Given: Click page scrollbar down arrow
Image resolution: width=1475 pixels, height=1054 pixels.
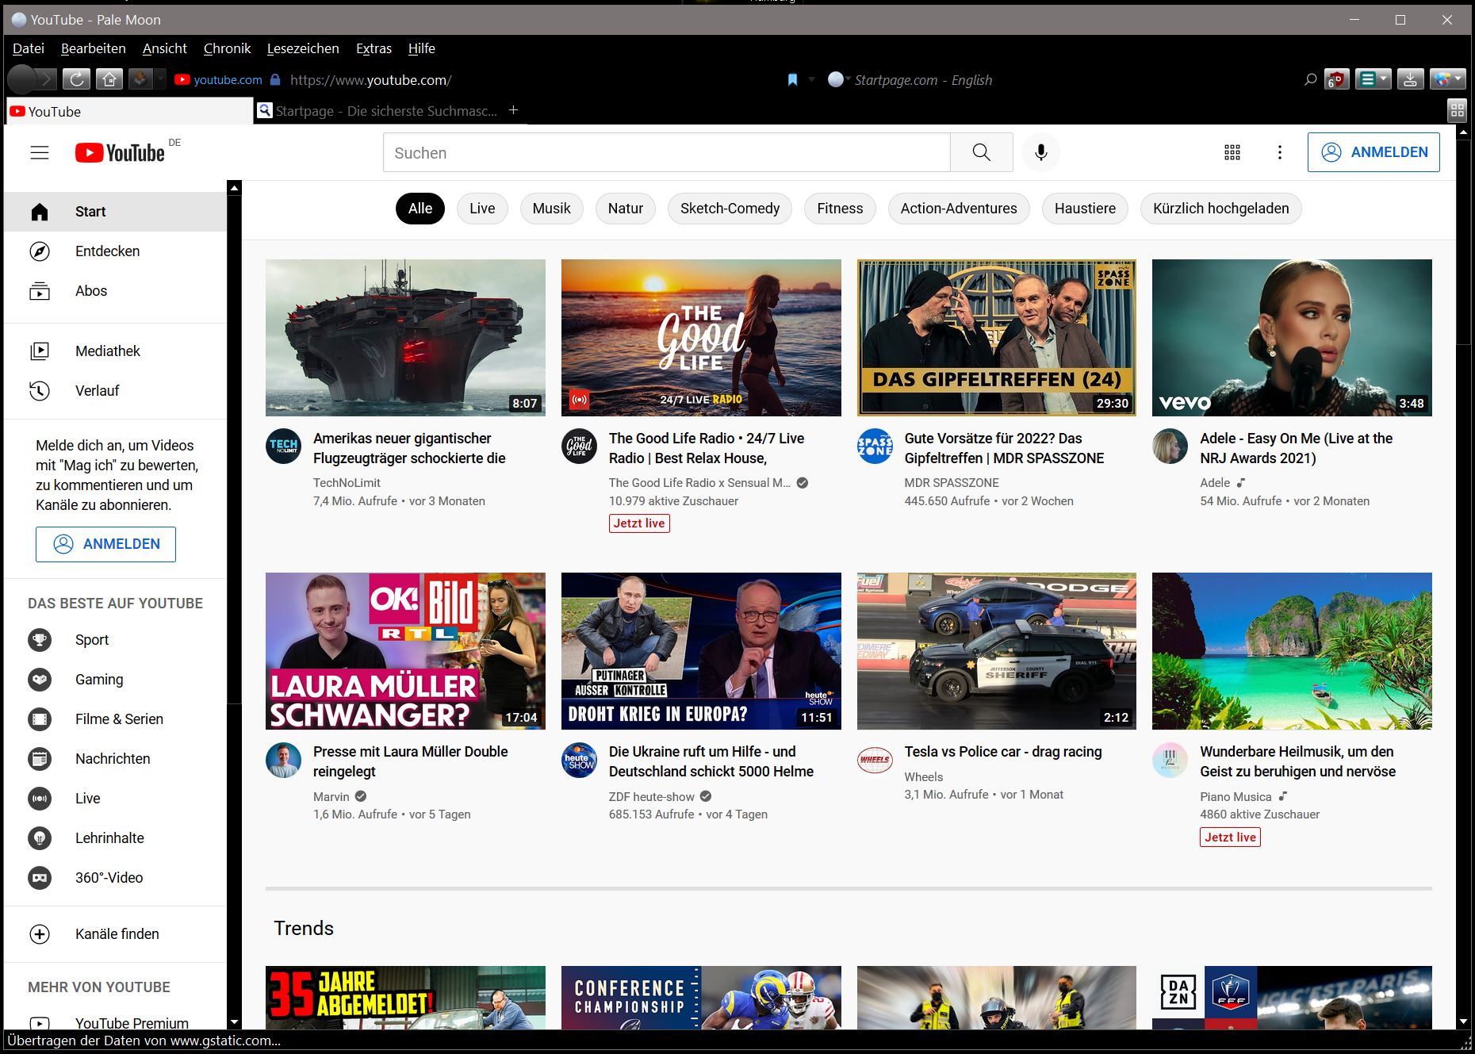Looking at the screenshot, I should click(1464, 1022).
